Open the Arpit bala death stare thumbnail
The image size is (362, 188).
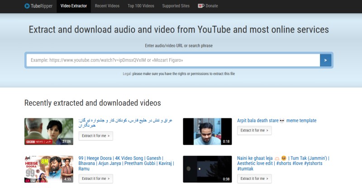pyautogui.click(x=207, y=132)
